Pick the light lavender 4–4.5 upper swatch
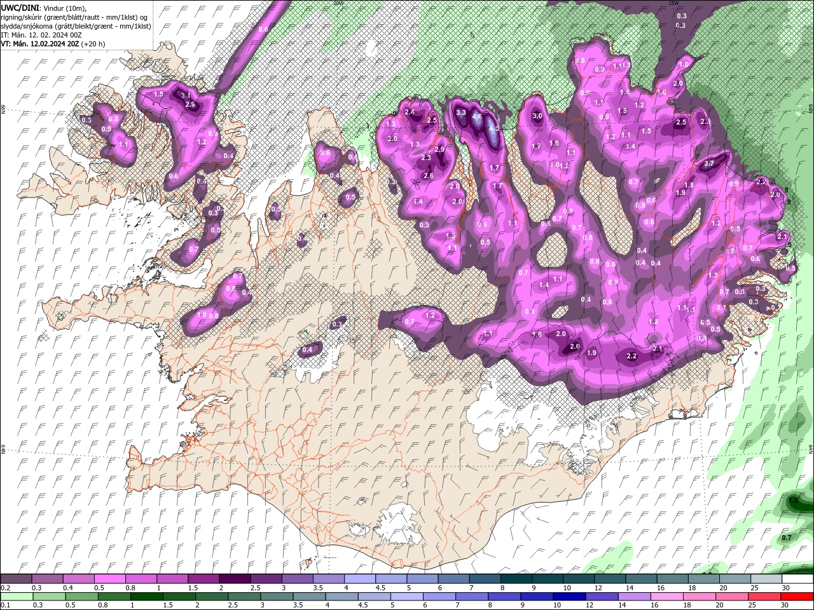 pyautogui.click(x=360, y=578)
